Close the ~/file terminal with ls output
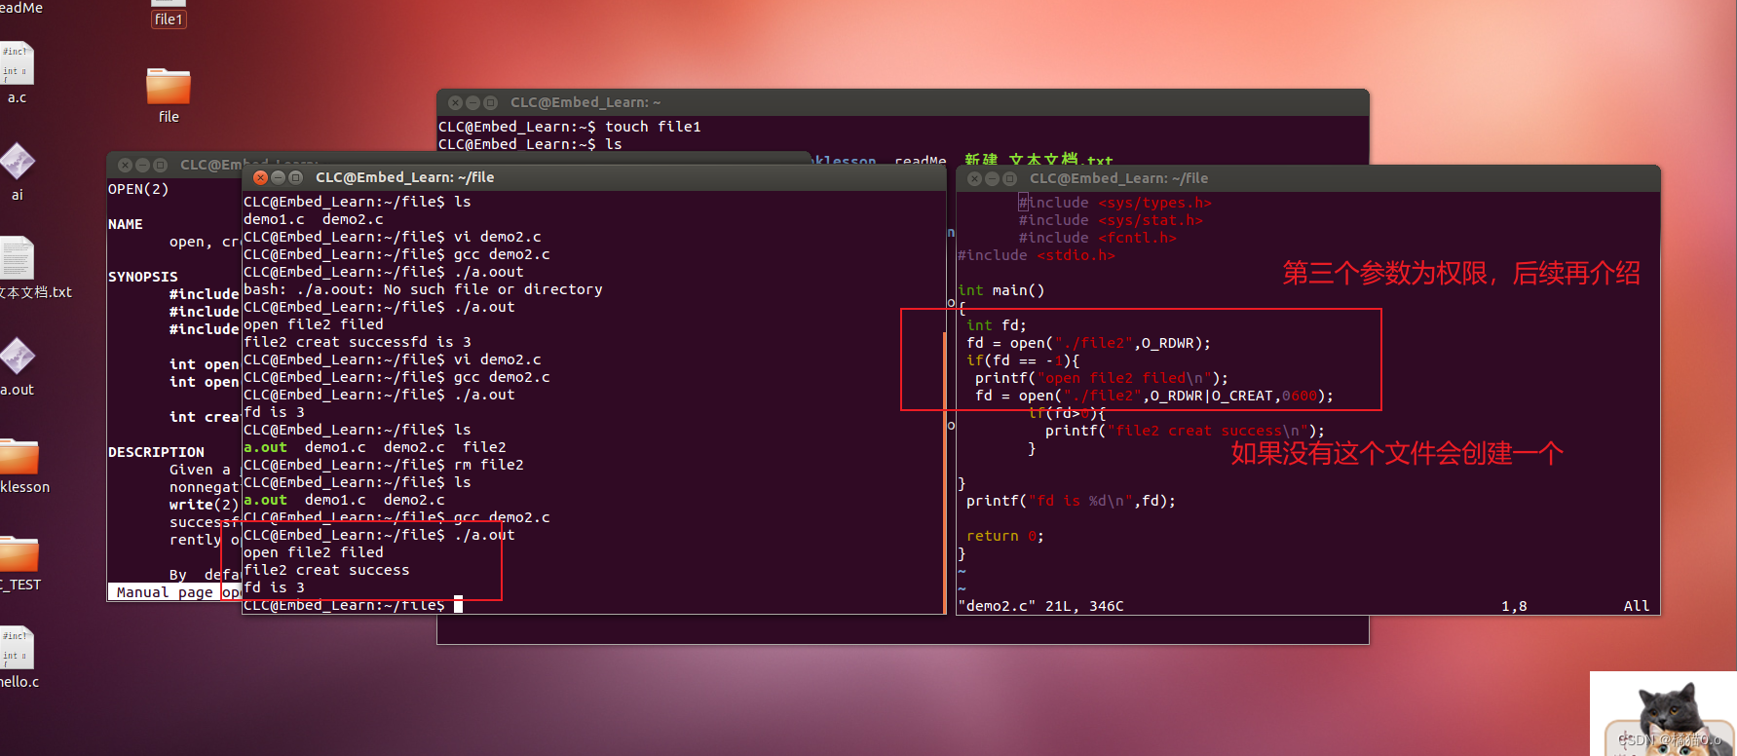Viewport: 1737px width, 756px height. click(260, 177)
